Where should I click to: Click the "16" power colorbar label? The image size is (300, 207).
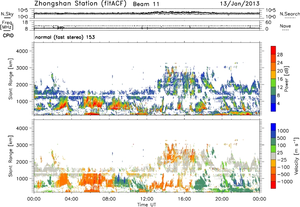pyautogui.click(x=280, y=79)
